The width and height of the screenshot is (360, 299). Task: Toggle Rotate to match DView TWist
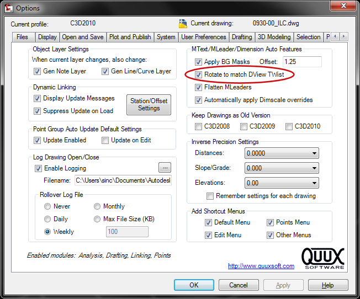[x=198, y=74]
